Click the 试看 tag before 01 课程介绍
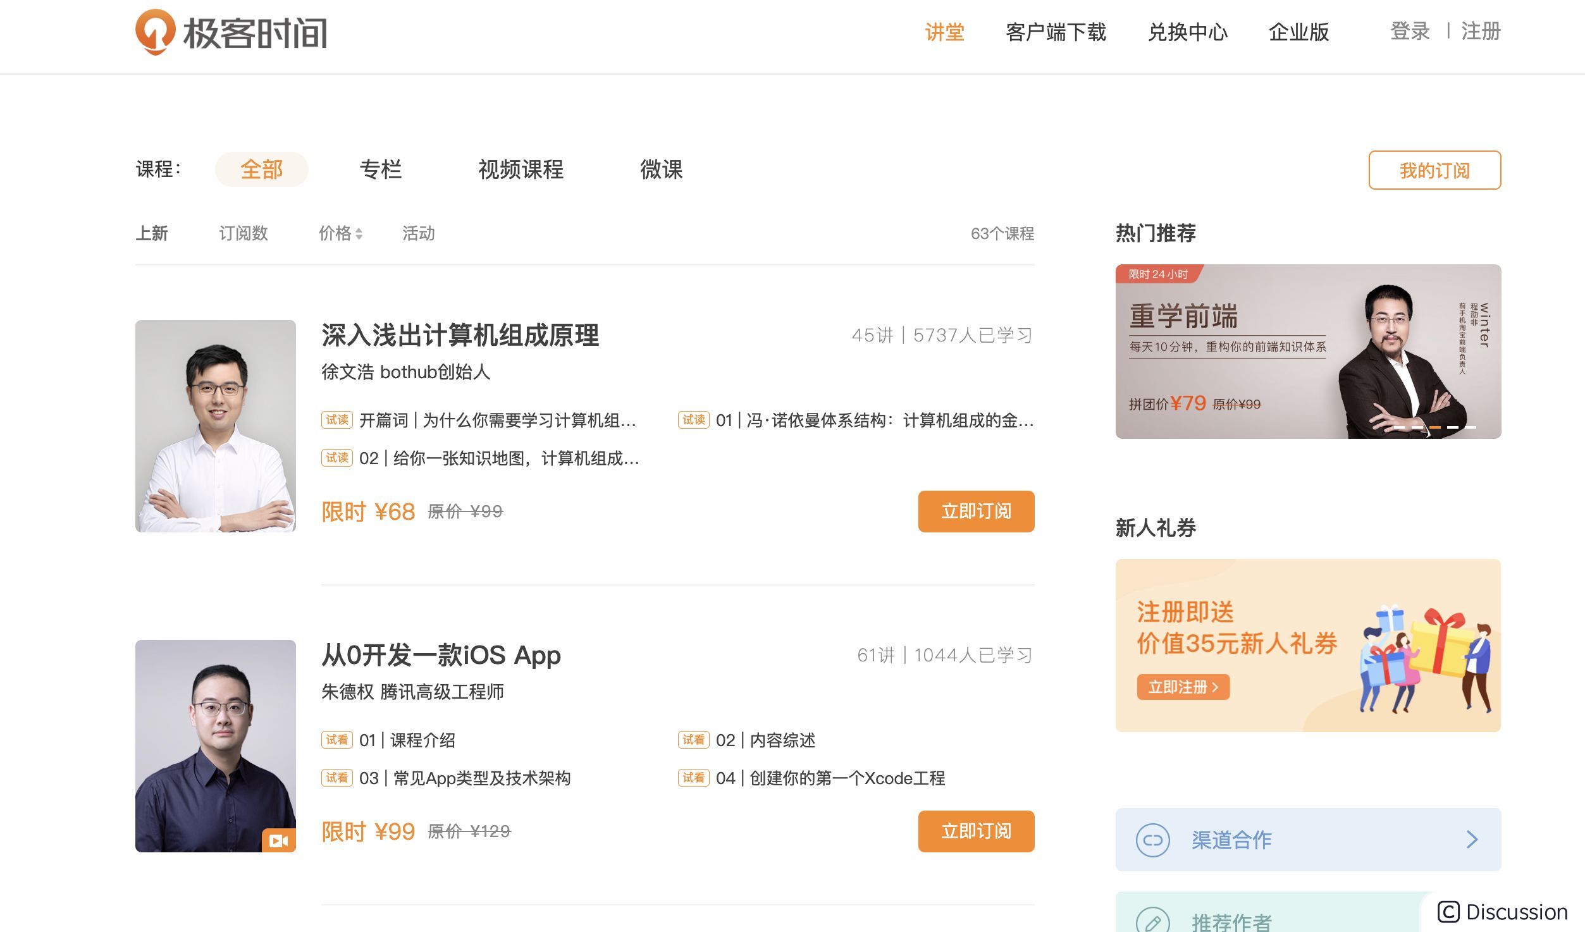This screenshot has width=1585, height=932. [336, 740]
